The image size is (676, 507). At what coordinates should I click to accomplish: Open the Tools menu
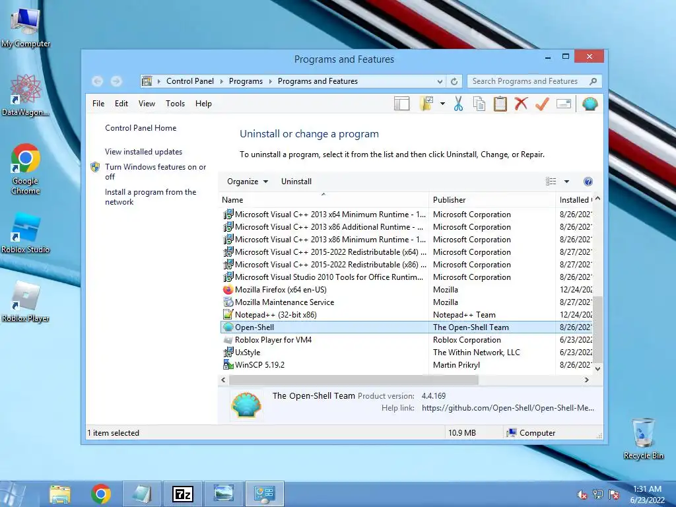coord(175,104)
